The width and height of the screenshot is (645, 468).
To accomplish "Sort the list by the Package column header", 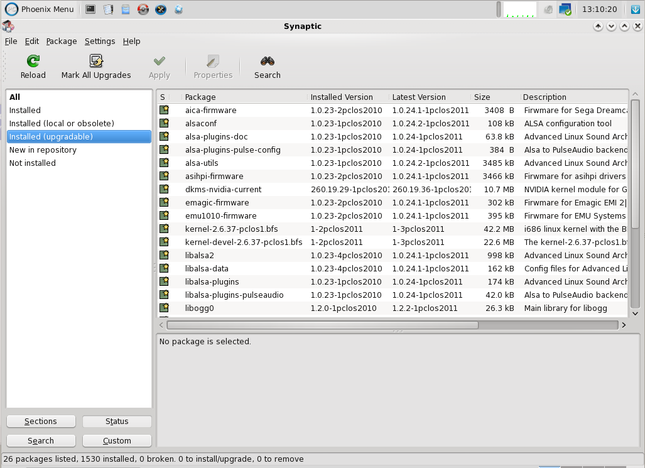I will click(200, 97).
